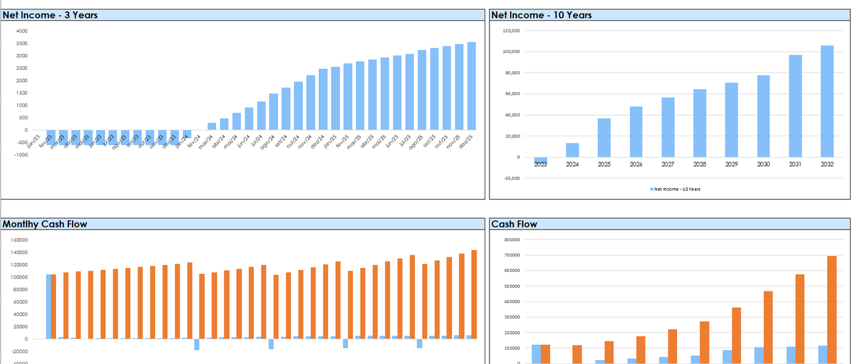Select the 'Cash Flow' section header
Image resolution: width=853 pixels, height=364 pixels.
click(x=514, y=224)
